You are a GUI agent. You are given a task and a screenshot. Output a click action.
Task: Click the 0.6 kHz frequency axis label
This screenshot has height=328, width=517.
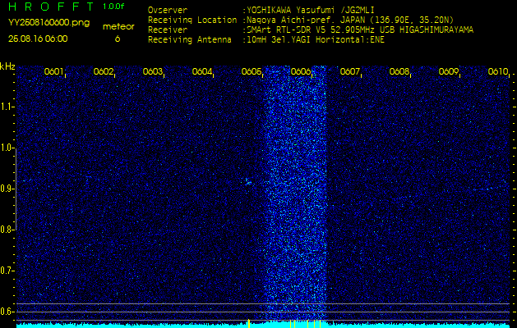7,312
